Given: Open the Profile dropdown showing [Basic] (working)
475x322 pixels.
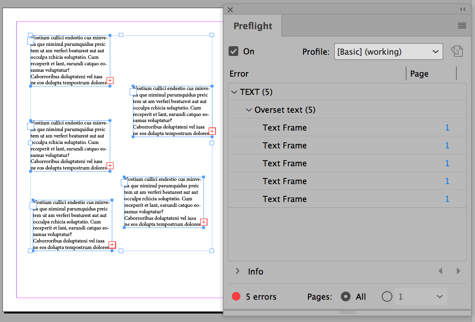Looking at the screenshot, I should pyautogui.click(x=388, y=51).
